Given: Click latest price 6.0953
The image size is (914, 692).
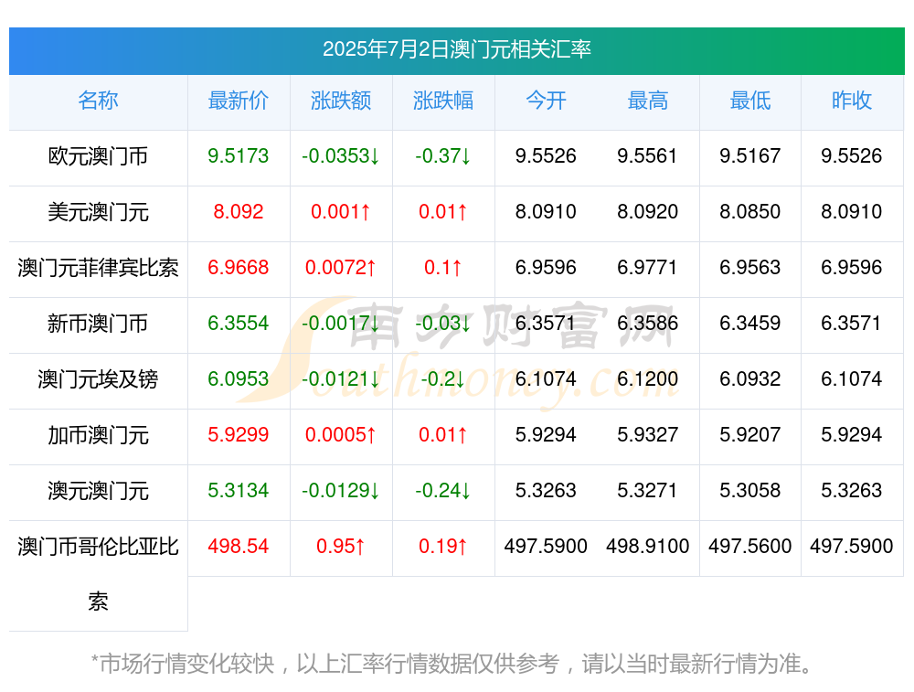Looking at the screenshot, I should [239, 379].
